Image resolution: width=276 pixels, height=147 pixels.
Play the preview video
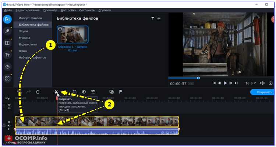pos(225,83)
